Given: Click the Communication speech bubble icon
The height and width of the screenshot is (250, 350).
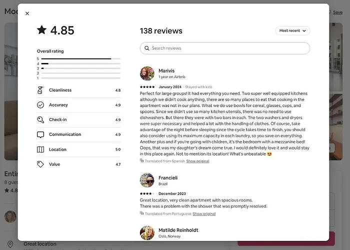Looking at the screenshot, I should (x=40, y=134).
